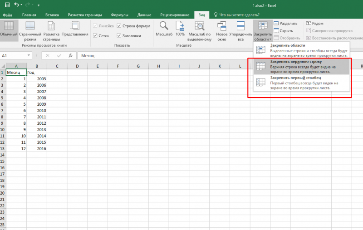Switch to Страничный режим view
Screen dimensions: 363x230
coord(30,31)
